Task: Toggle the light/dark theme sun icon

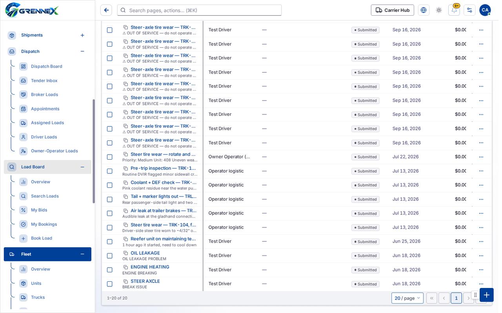Action: [x=439, y=10]
